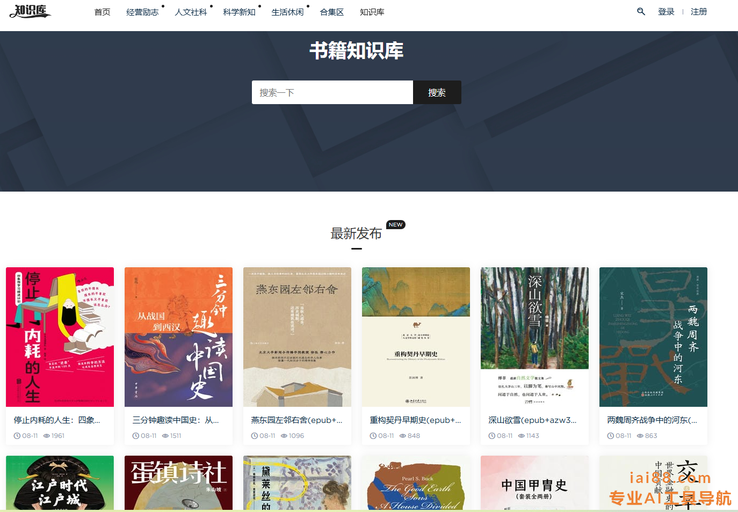The image size is (738, 512).
Task: Open the 蛋镇诗社 book cover
Action: coord(178,482)
